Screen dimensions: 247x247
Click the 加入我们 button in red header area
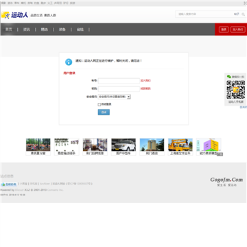[x=238, y=30]
